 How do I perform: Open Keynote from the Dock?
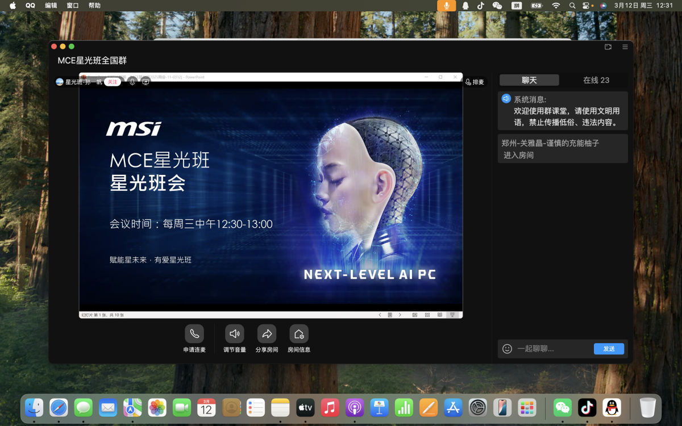(x=379, y=407)
